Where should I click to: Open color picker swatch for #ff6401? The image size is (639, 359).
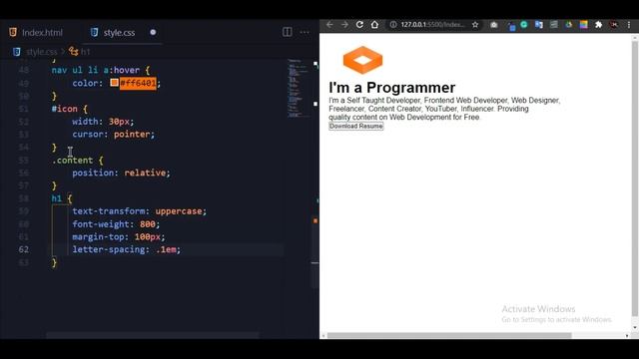click(x=114, y=83)
